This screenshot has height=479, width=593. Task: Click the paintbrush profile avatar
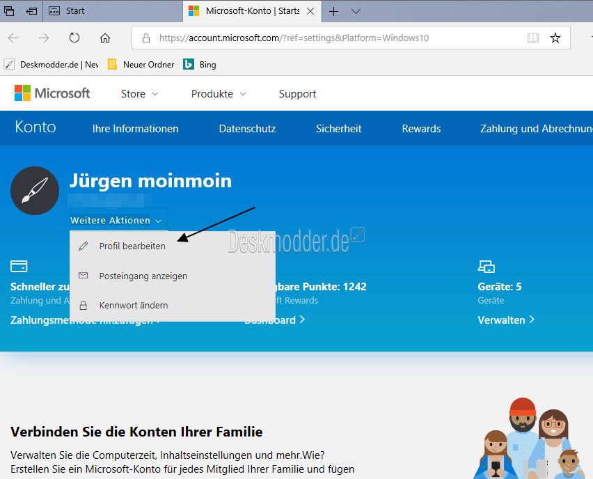pos(35,191)
